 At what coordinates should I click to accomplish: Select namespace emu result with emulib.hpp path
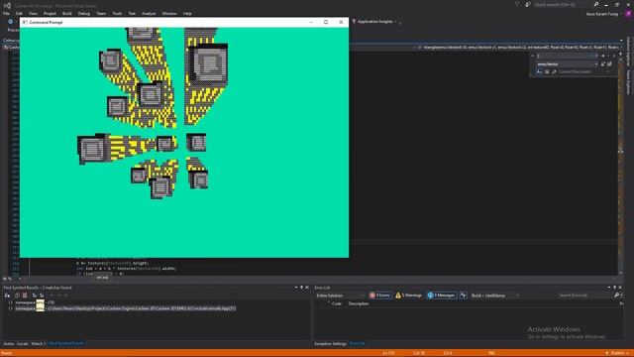(126, 308)
